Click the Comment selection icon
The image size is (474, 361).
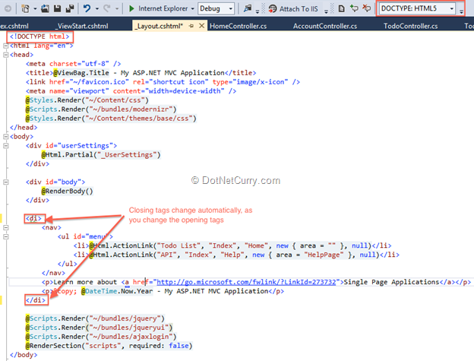[x=354, y=8]
